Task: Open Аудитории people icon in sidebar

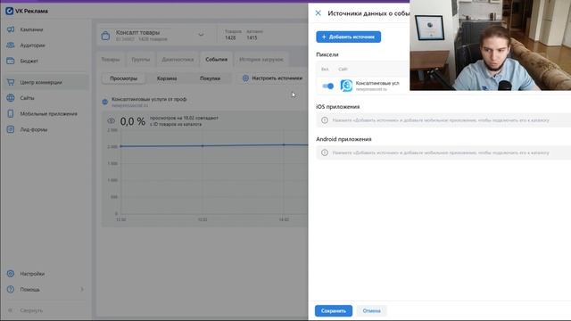Action: (11, 45)
